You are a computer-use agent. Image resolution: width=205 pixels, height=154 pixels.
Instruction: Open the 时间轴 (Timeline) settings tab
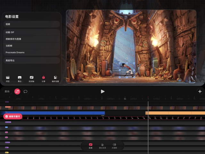[x=31, y=79]
